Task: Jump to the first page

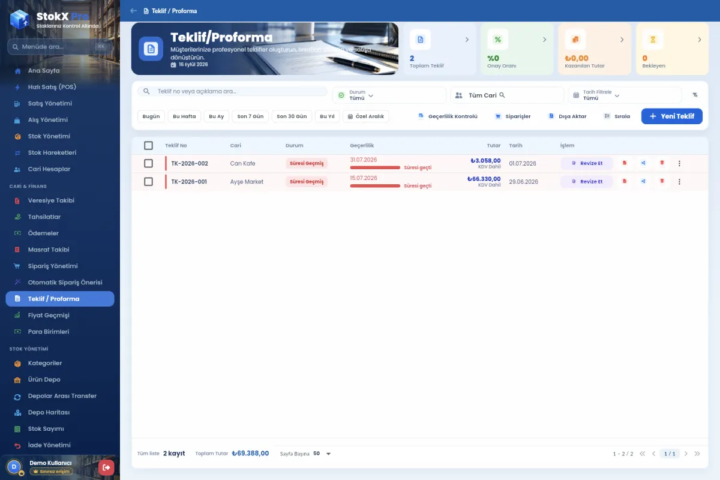Action: tap(643, 454)
